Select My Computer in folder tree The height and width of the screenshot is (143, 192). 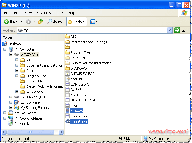click(24, 49)
